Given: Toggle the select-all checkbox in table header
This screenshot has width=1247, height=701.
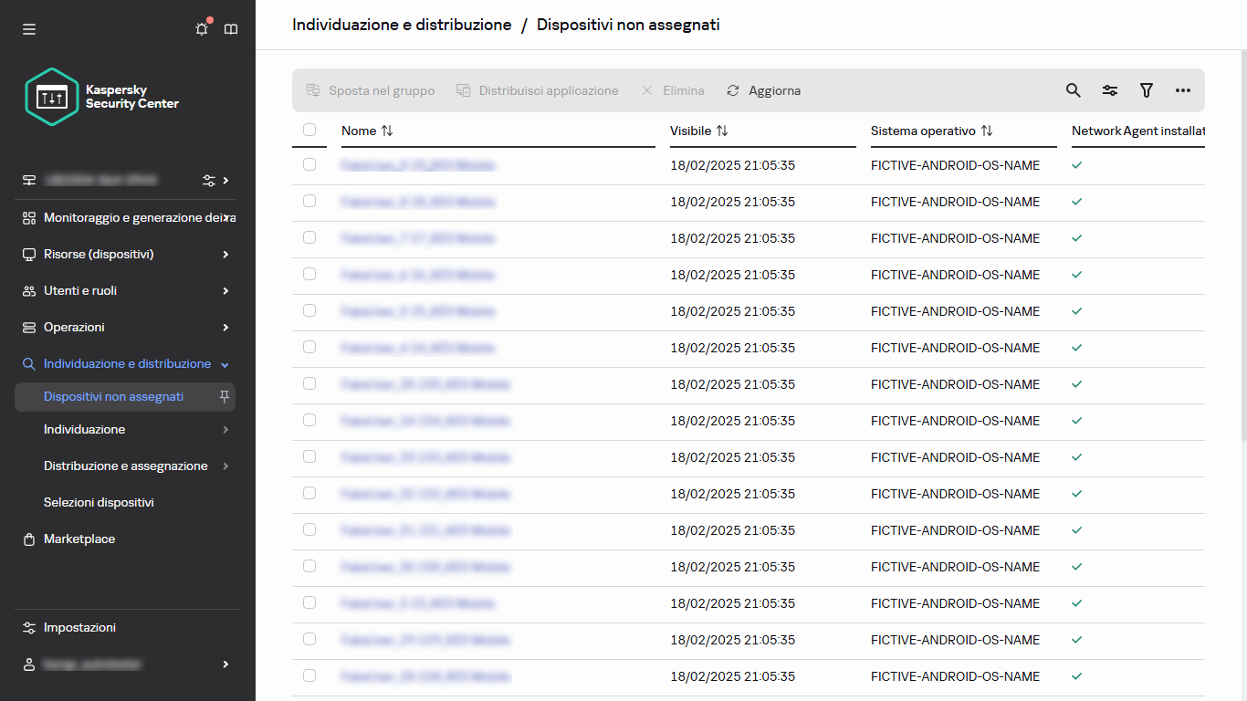Looking at the screenshot, I should [x=309, y=130].
